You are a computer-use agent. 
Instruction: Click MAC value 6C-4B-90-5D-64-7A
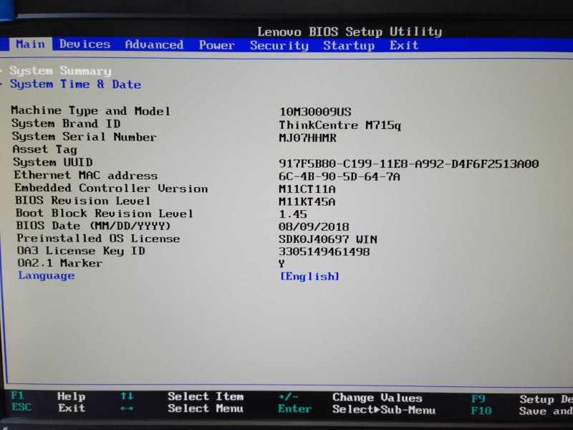point(339,176)
